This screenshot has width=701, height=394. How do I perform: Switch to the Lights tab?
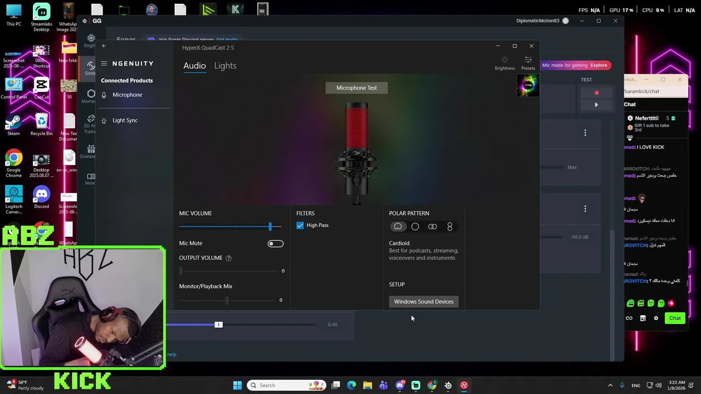[225, 66]
